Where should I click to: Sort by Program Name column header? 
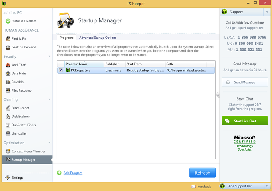click(84, 64)
